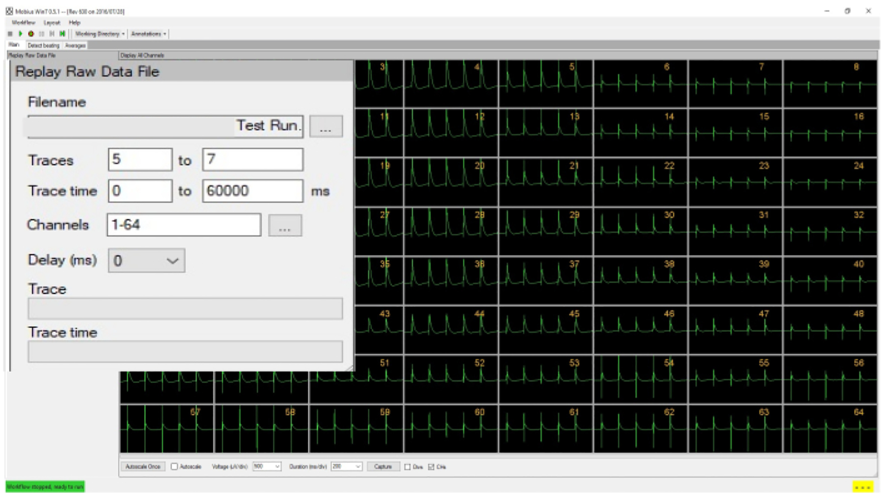Click the step icon beside the pause icon
Image resolution: width=884 pixels, height=496 pixels.
point(52,34)
